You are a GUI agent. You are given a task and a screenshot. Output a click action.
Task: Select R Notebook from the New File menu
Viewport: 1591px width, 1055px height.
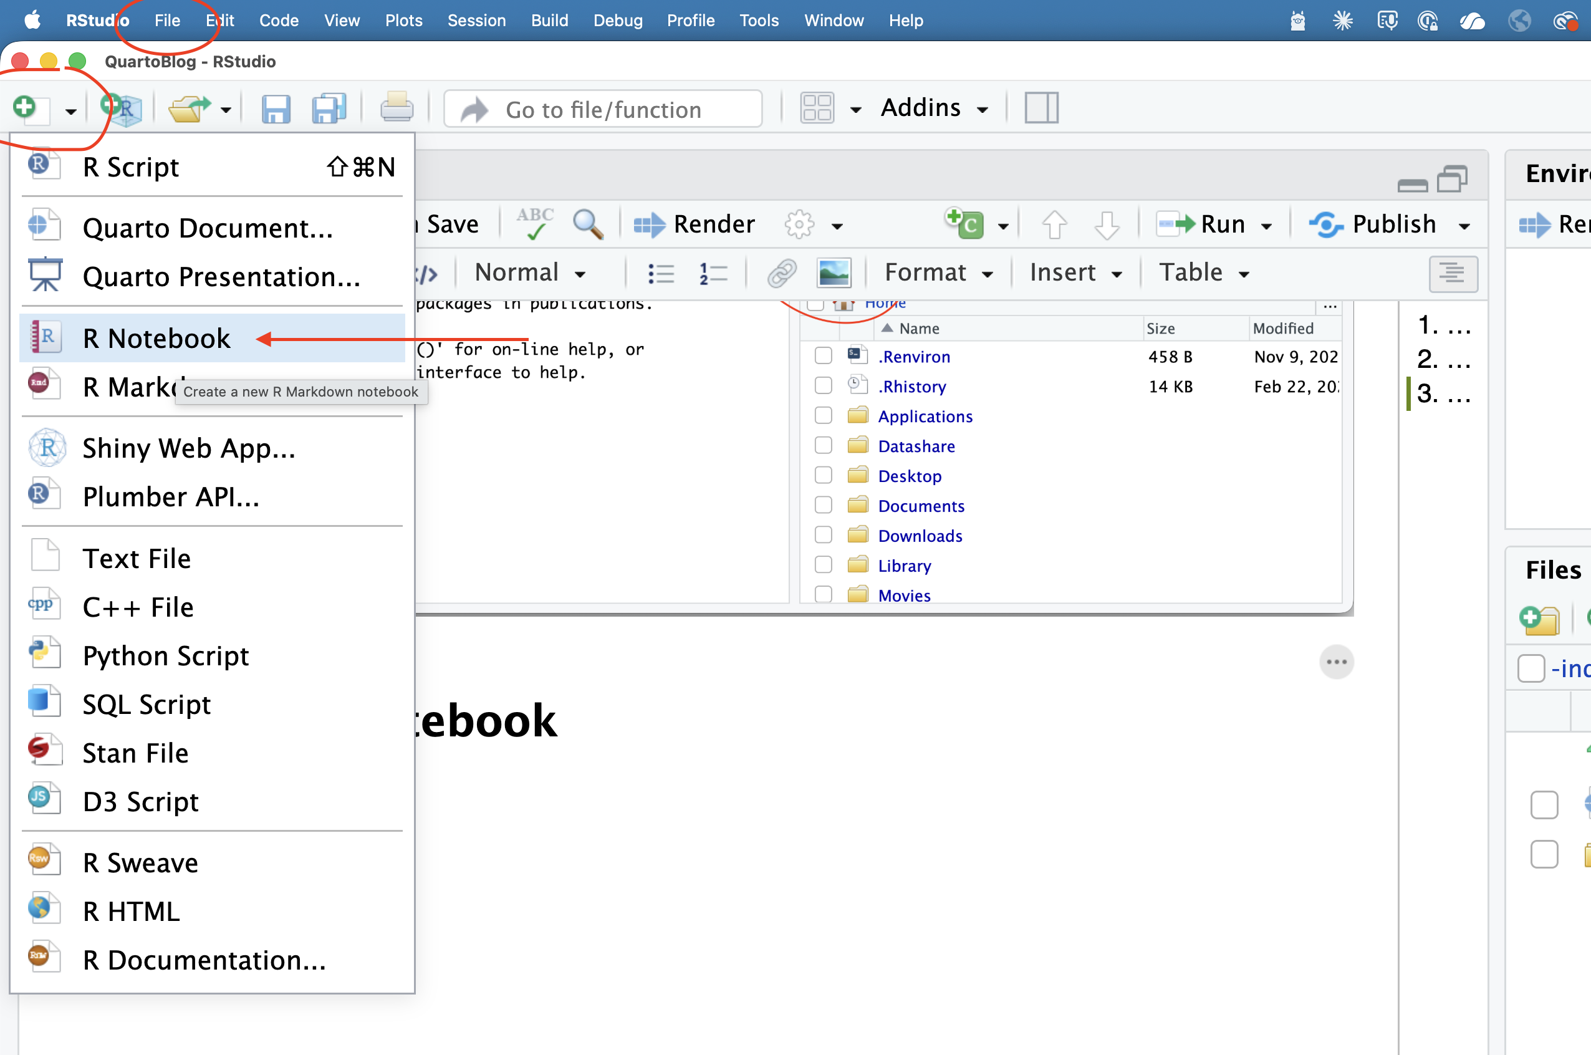[x=156, y=339]
